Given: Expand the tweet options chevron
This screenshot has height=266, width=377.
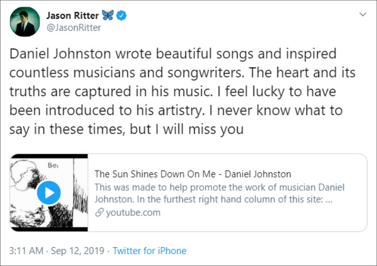Looking at the screenshot, I should [x=362, y=15].
